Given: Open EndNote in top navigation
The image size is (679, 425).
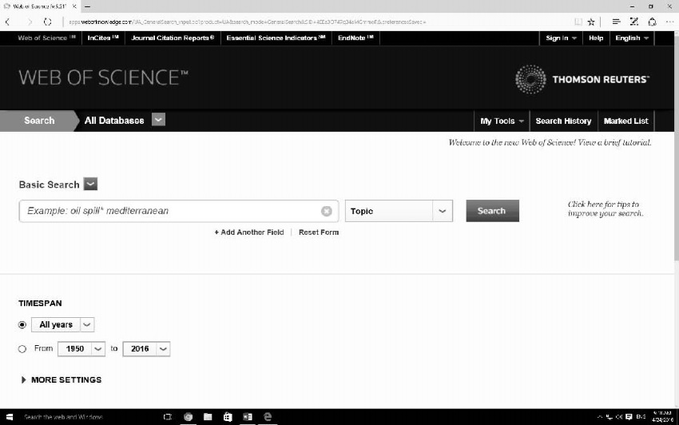Looking at the screenshot, I should pos(355,38).
